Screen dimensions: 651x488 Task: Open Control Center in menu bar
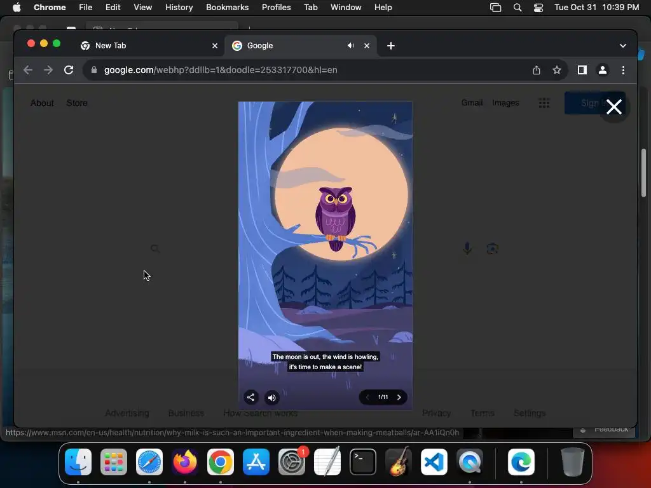[538, 8]
